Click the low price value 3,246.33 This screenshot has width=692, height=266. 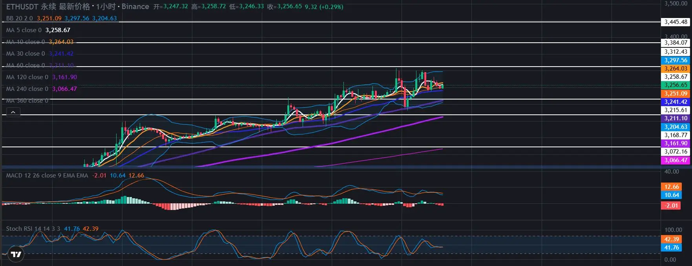252,7
